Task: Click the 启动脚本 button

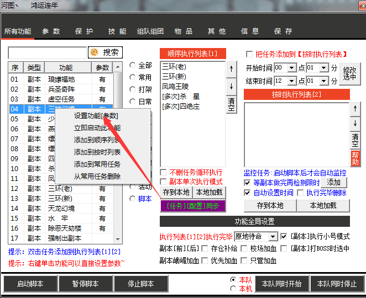Action: click(30, 284)
